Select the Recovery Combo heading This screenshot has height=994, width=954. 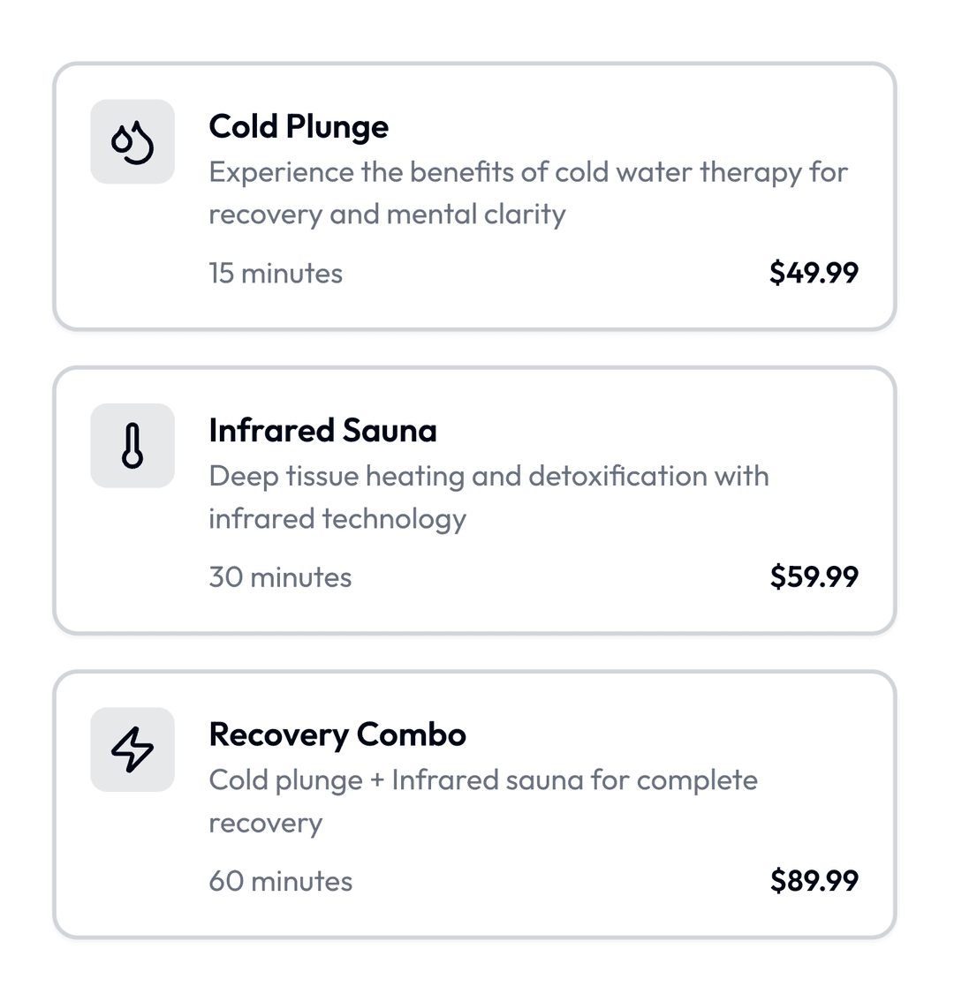click(x=337, y=734)
